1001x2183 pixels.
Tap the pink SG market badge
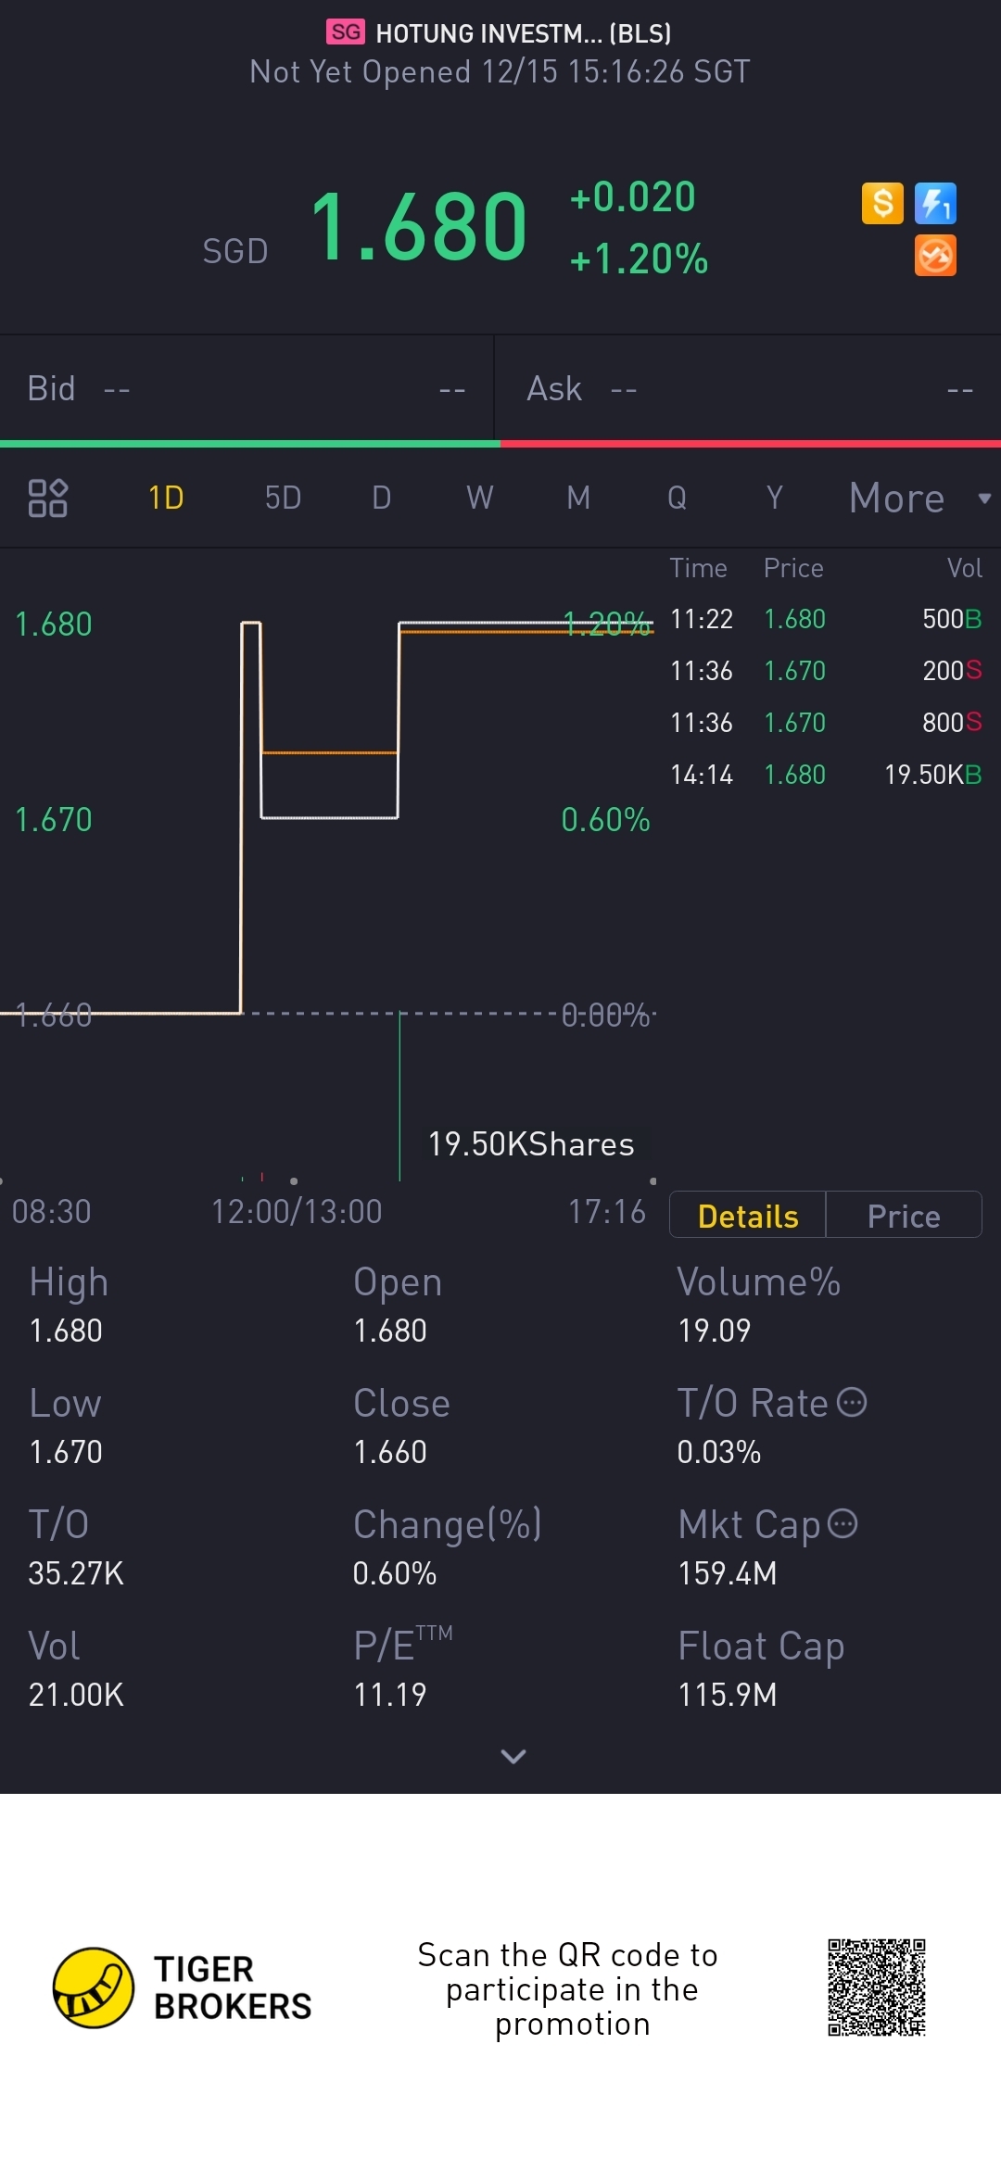pos(346,32)
